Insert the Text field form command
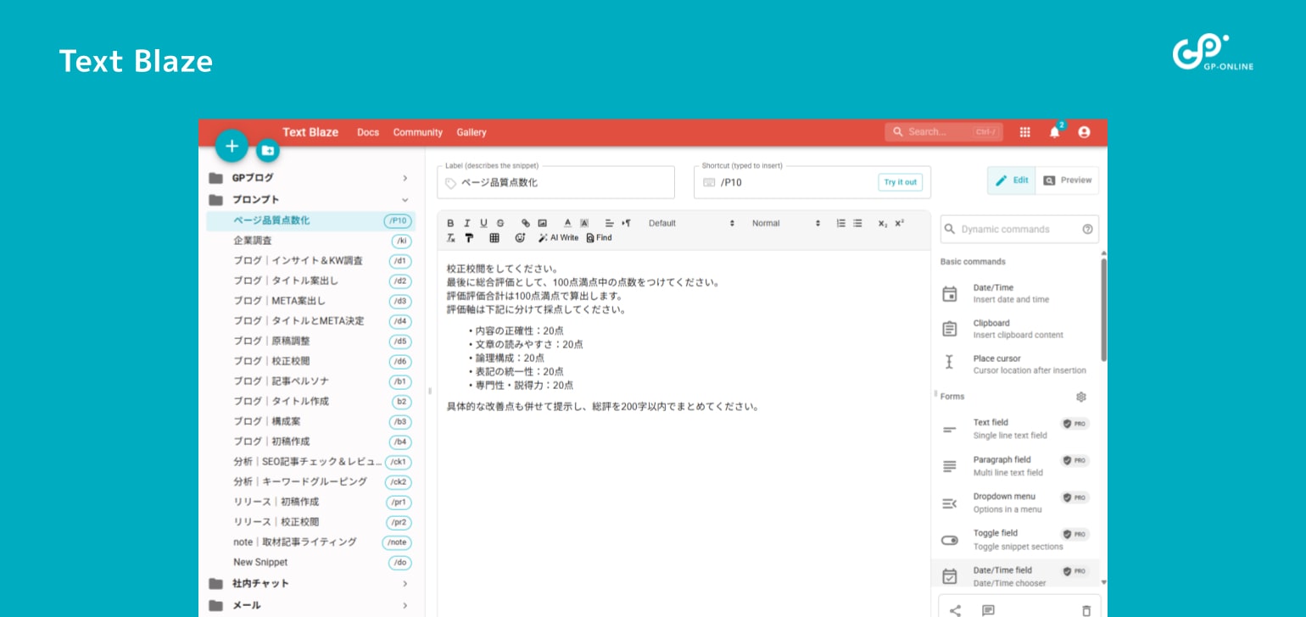 (x=1018, y=429)
